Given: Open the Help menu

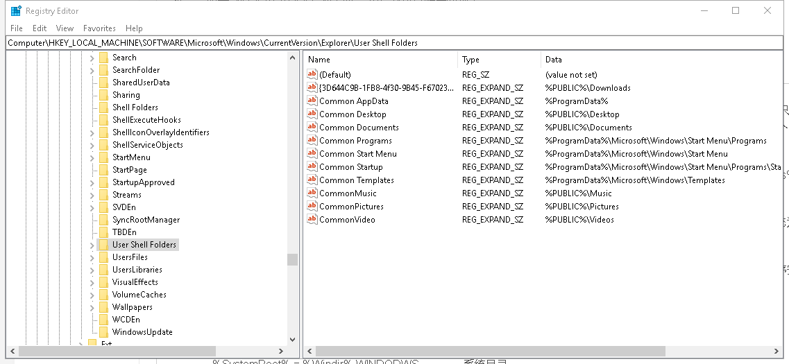Looking at the screenshot, I should 134,28.
